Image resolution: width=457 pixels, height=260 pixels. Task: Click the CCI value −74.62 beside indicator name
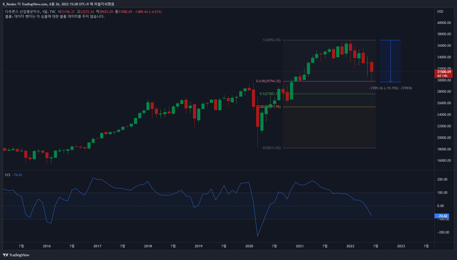[17, 175]
